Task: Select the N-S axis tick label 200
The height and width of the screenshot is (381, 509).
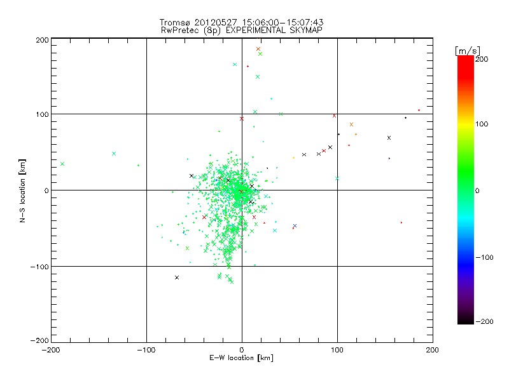Action: click(x=42, y=40)
